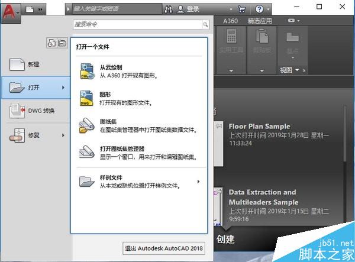Expand the 视图 panel dropdown arrow

297,70
